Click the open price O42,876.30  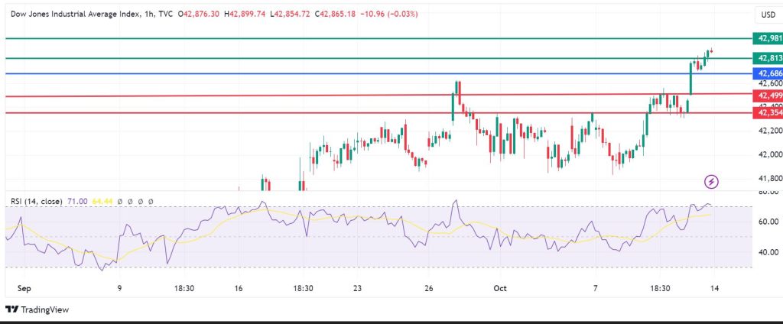(x=200, y=15)
